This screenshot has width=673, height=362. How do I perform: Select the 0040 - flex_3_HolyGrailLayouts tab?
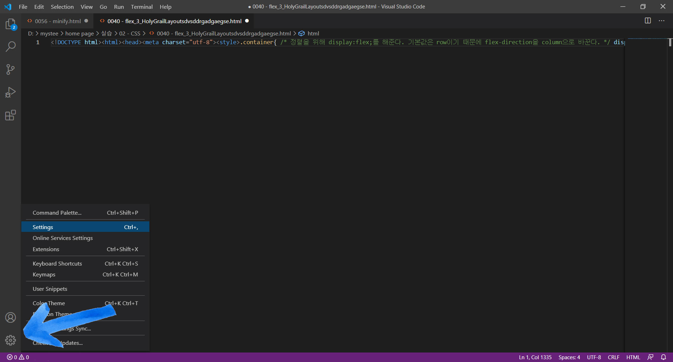(174, 21)
